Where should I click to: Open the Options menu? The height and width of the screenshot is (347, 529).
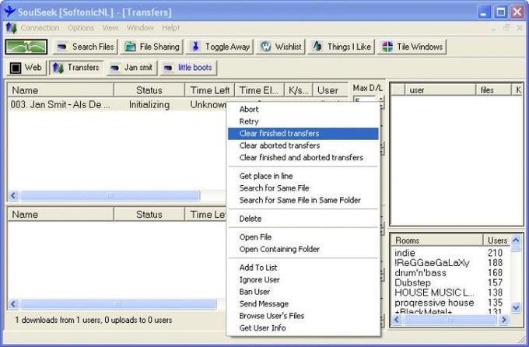pos(81,28)
